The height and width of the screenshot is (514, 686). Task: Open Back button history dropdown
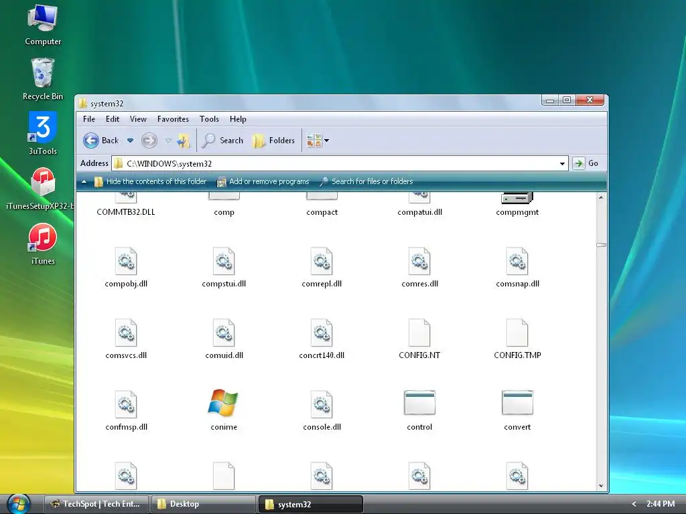[x=130, y=141]
